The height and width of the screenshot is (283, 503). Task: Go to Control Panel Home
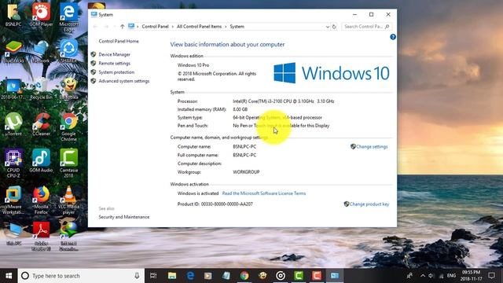[119, 41]
